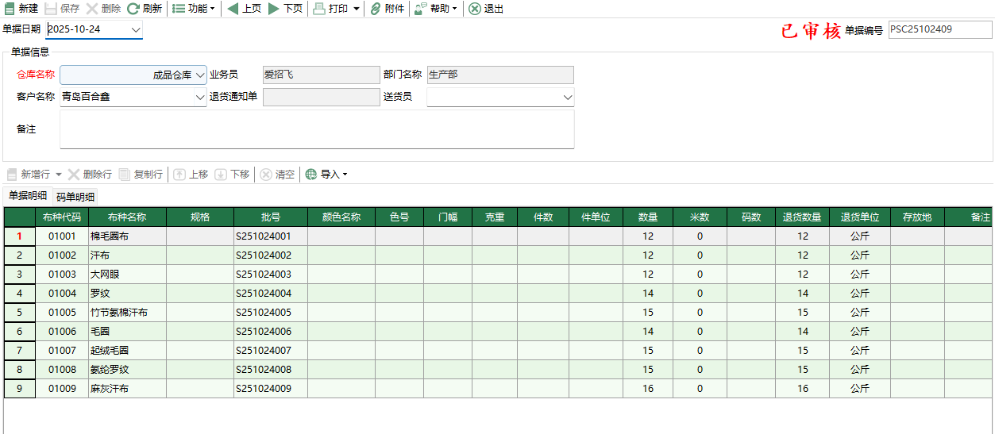The image size is (995, 434).
Task: Click 复制行 (Copy row)
Action: (141, 175)
